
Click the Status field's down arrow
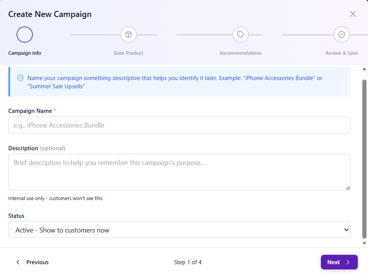pos(346,230)
